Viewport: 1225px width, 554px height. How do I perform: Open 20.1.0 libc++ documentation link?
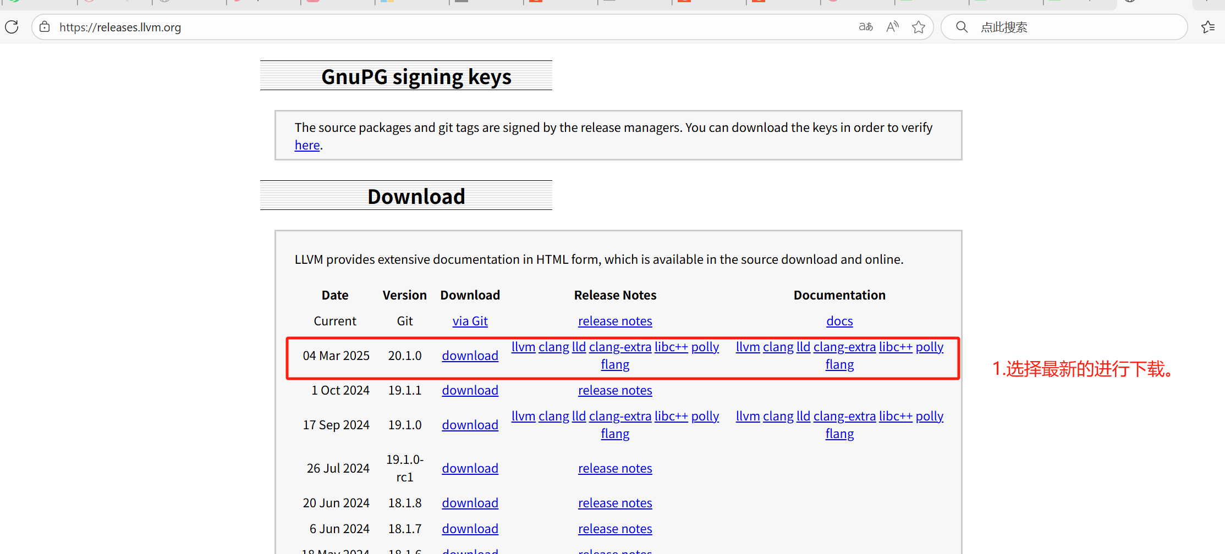(896, 347)
